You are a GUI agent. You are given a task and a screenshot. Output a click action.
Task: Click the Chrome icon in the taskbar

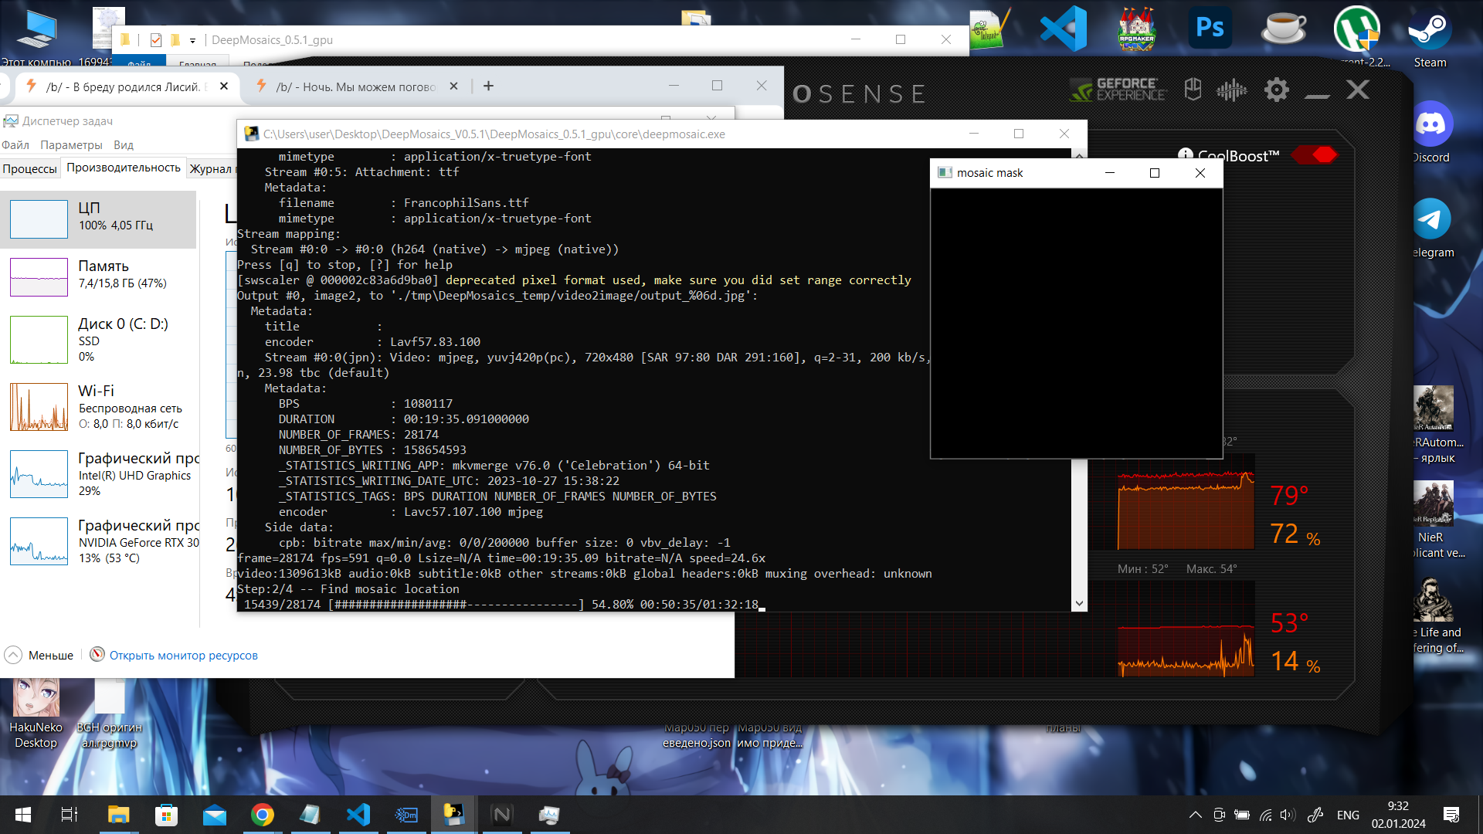click(262, 815)
